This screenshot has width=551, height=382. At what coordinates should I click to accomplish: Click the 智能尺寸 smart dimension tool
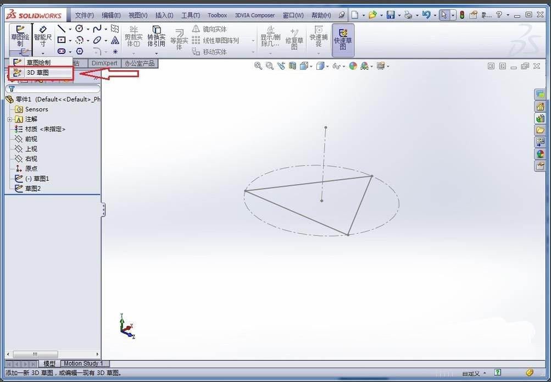(x=42, y=36)
